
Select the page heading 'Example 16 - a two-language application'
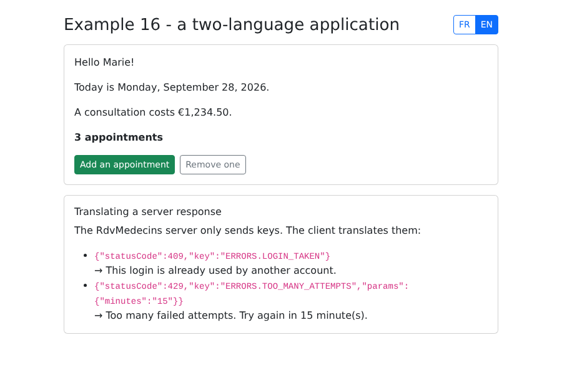(x=232, y=25)
